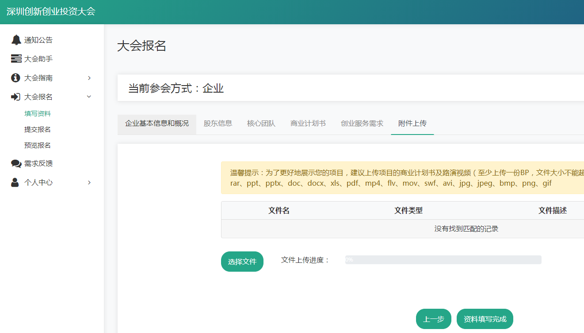Switch to the 企业基本信息和概况 tab
The image size is (584, 333).
point(157,123)
